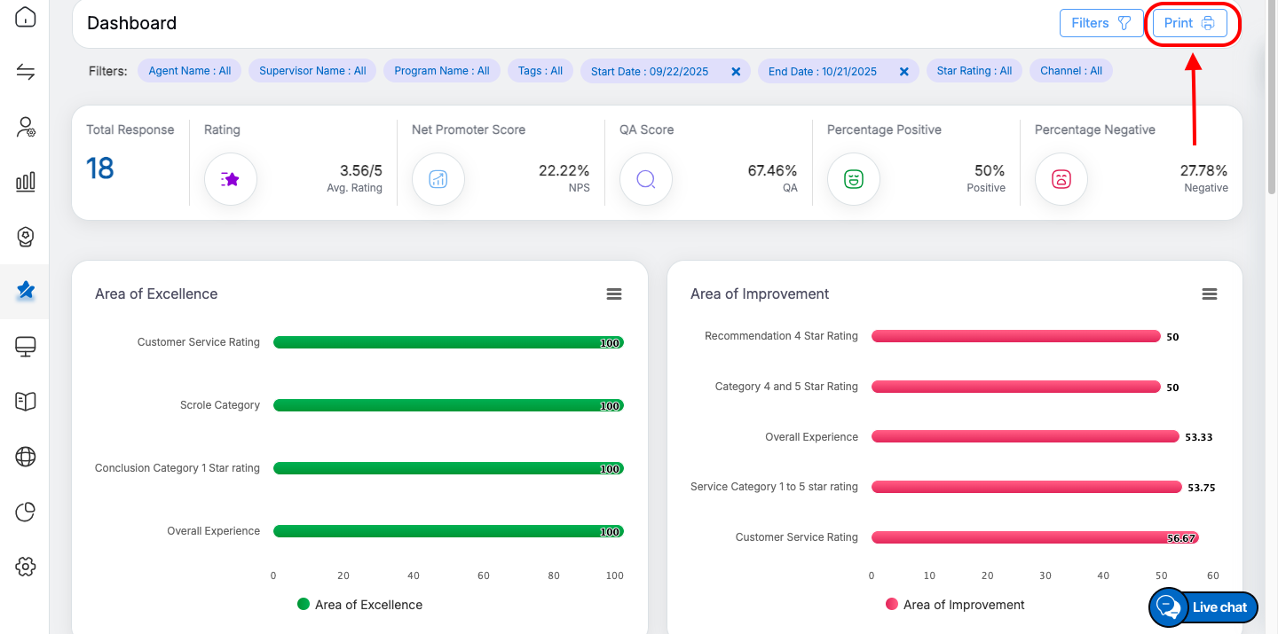This screenshot has width=1278, height=634.
Task: Expand the Area of Improvement hamburger menu
Action: (1209, 294)
